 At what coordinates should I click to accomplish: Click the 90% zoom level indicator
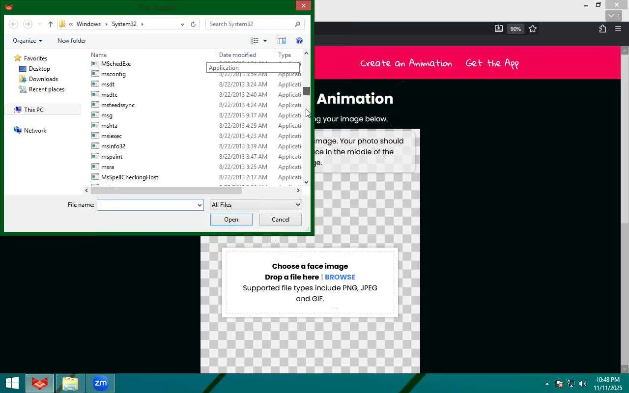click(515, 29)
